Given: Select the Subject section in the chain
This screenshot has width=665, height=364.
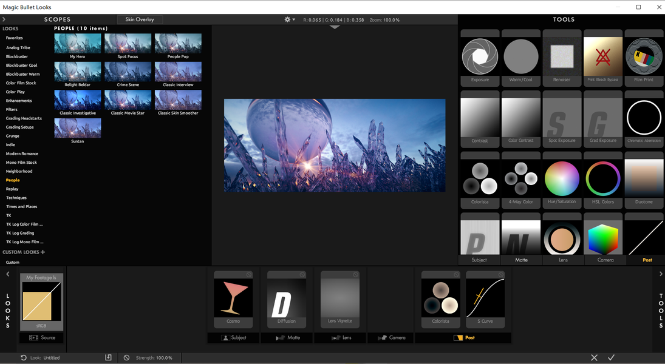Looking at the screenshot, I should tap(233, 338).
